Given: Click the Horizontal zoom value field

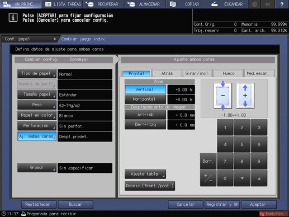Looking at the screenshot, I should coord(181,100).
